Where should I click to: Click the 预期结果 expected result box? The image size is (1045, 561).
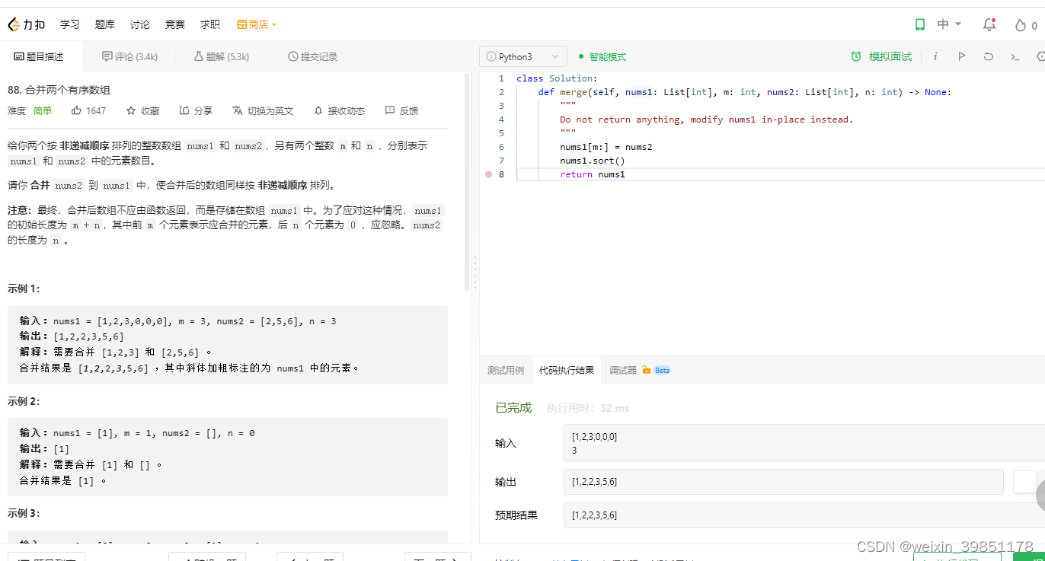[x=804, y=515]
